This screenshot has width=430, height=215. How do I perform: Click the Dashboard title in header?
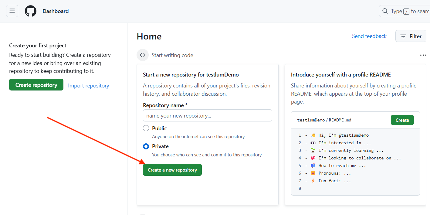[x=56, y=11]
